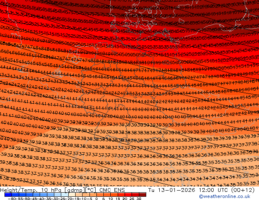This screenshot has height=200, width=259.
Task: Select legend swatch between -25 and -20
Action: click(65, 195)
